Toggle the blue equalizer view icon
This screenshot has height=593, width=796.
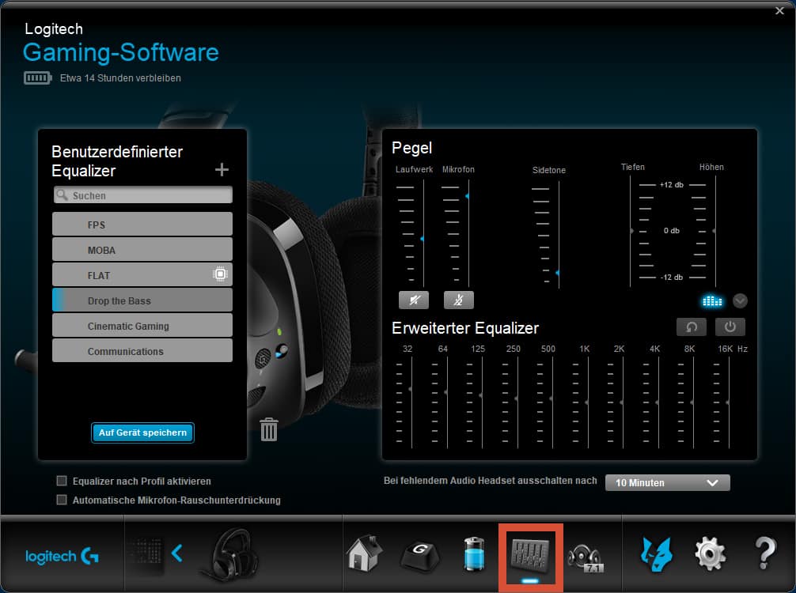pos(711,300)
